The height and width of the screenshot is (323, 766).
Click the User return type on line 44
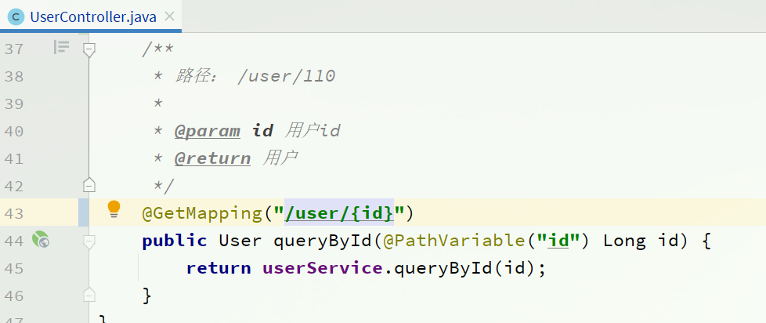[x=240, y=241]
